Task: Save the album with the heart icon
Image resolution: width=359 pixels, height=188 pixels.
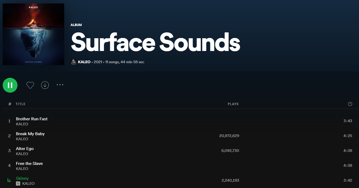Action: point(30,85)
